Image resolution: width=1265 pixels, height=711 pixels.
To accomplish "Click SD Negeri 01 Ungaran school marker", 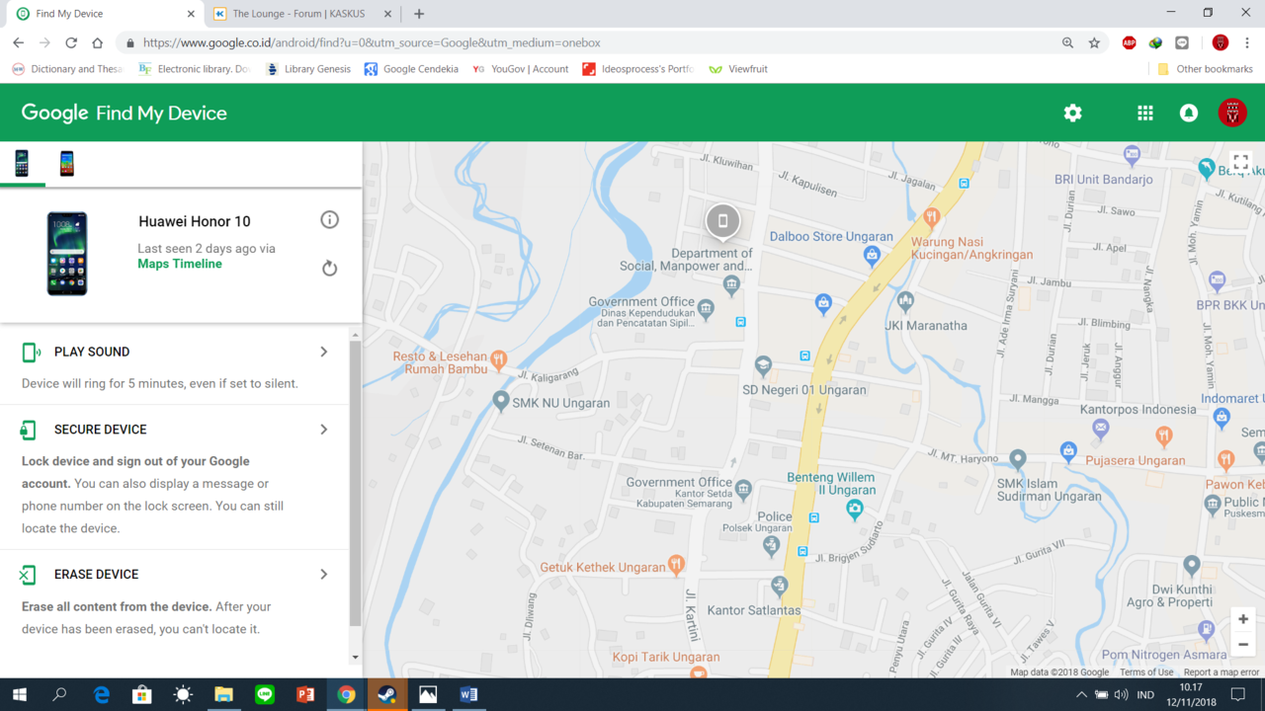I will (763, 366).
